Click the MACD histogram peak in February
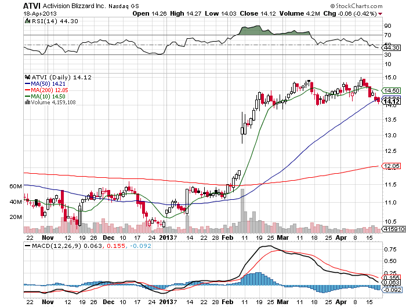This screenshot has width=406, height=307. point(258,278)
